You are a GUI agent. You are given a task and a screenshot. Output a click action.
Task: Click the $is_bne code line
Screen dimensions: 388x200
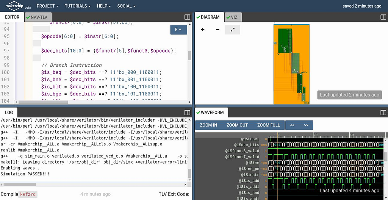(x=101, y=80)
